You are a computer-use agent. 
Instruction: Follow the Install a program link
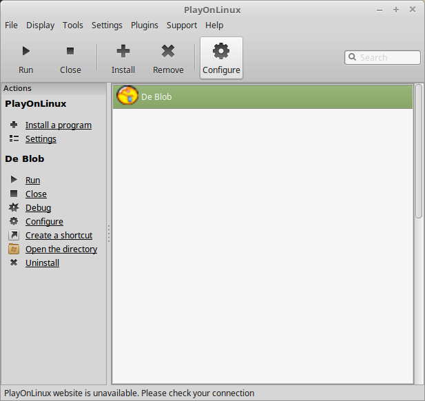(x=59, y=125)
